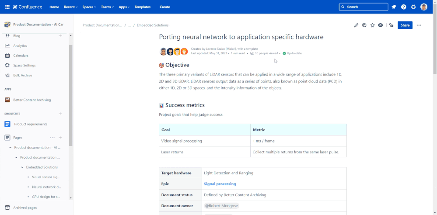Click the Metric table header
The height and width of the screenshot is (215, 437).
tap(298, 130)
